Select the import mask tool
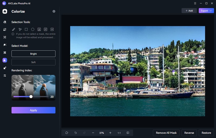The image size is (216, 138). (52, 29)
